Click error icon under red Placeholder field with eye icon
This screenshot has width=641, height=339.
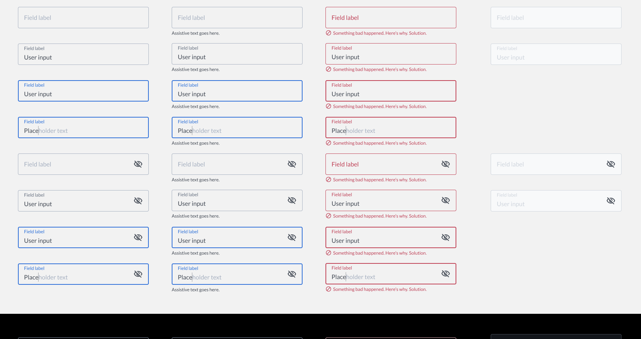point(329,289)
